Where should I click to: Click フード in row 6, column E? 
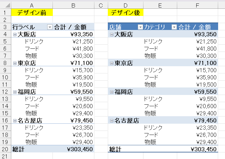[x=151, y=49]
